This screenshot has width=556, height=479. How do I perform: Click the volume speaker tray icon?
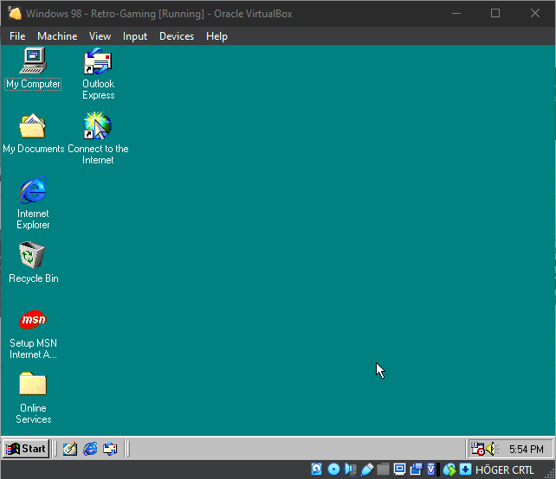click(492, 449)
